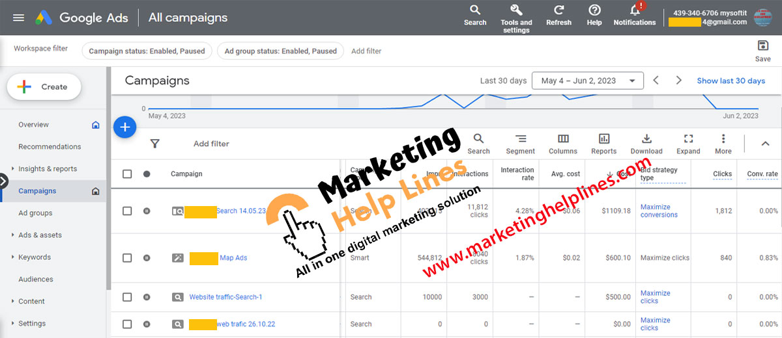Select all campaigns header checkbox
This screenshot has height=338, width=782.
tap(127, 174)
